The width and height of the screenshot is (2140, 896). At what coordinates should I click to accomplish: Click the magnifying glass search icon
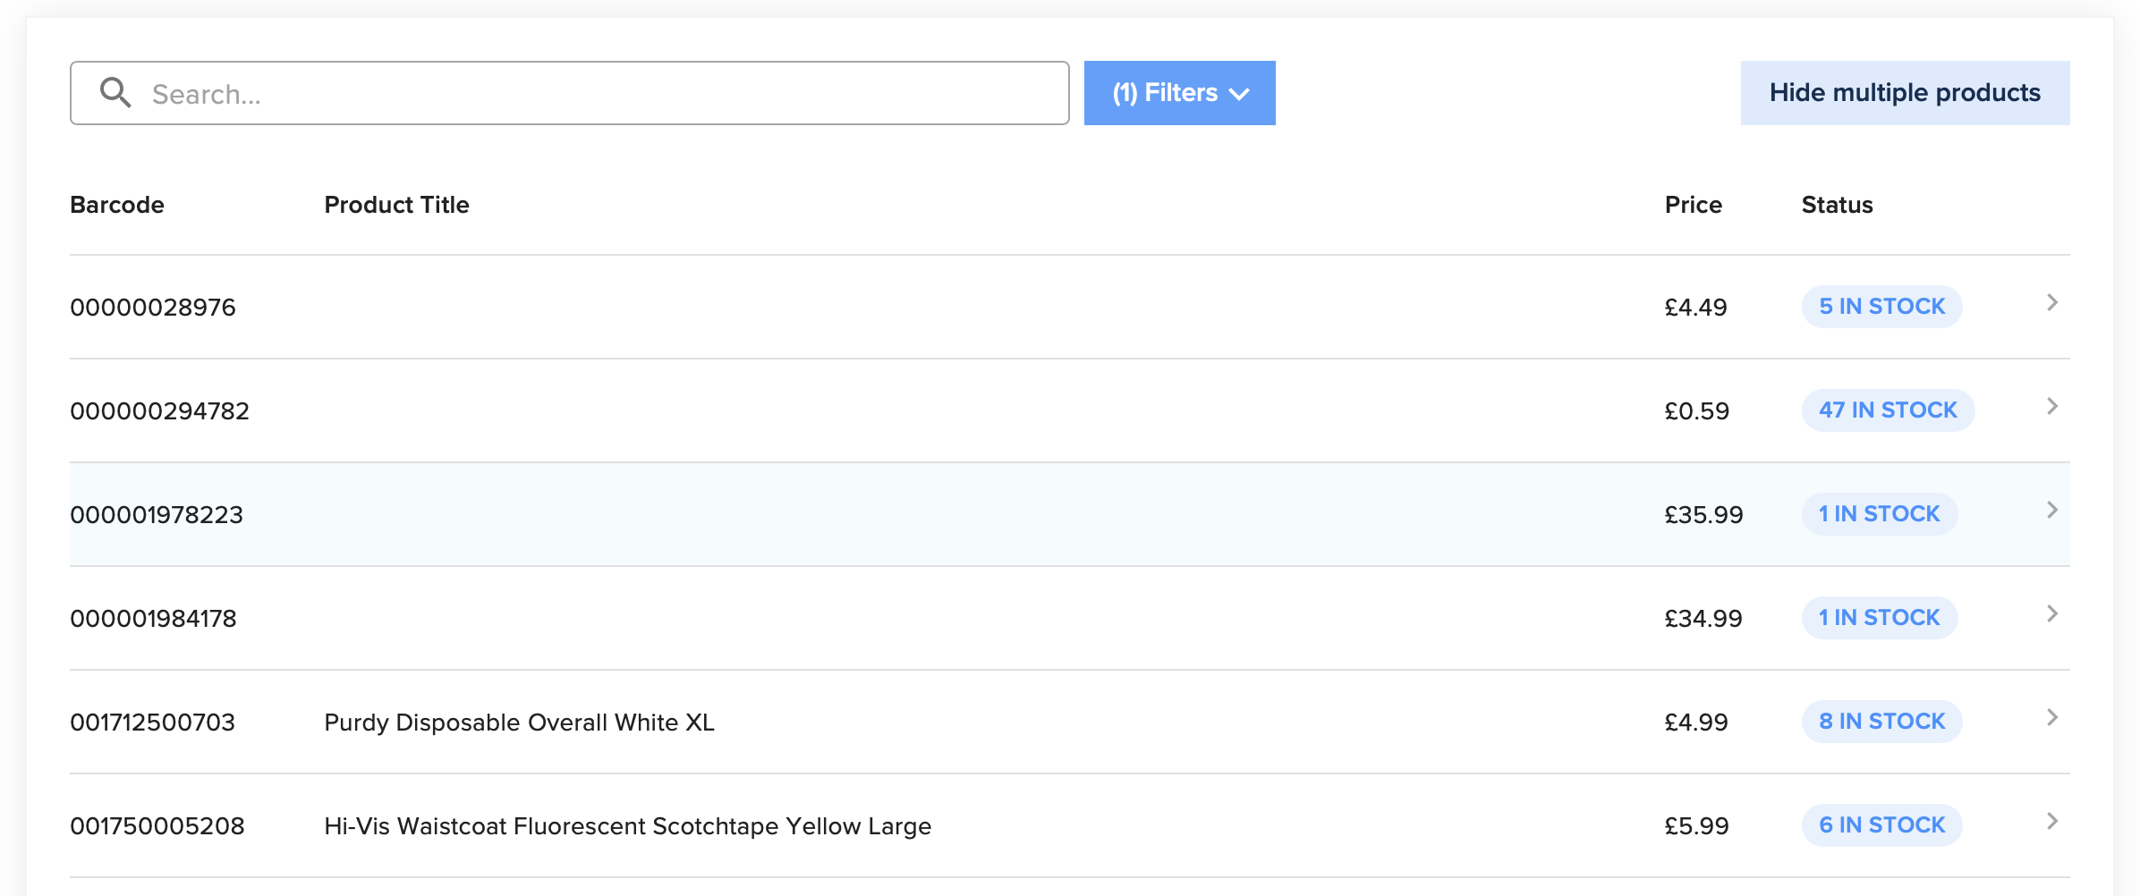(115, 93)
